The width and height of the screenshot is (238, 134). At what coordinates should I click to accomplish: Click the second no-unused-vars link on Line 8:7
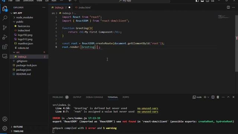point(148,112)
